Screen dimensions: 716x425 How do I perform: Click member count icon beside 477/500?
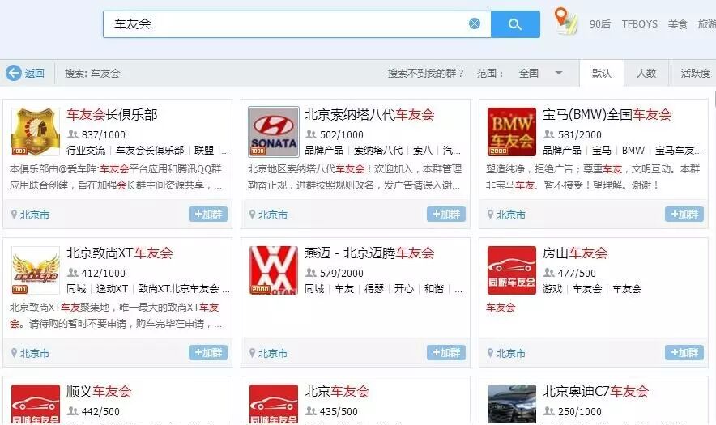tap(548, 273)
